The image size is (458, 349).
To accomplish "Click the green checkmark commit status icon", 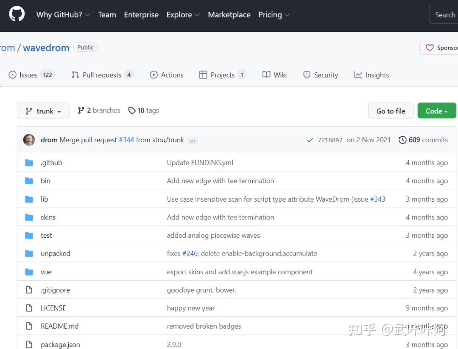I will [310, 140].
